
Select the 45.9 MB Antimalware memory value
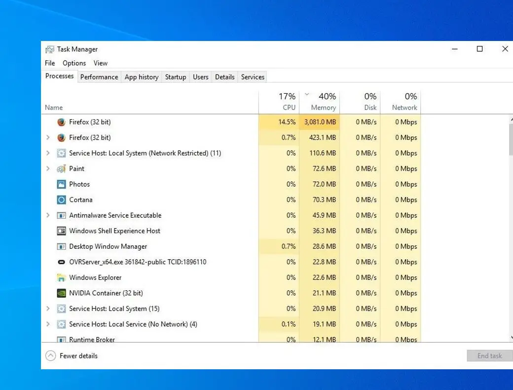pos(324,215)
